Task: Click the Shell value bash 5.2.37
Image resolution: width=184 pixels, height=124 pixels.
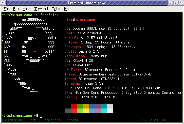Action: click(x=90, y=52)
